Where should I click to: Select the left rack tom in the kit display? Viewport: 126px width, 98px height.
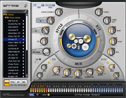coord(76,41)
